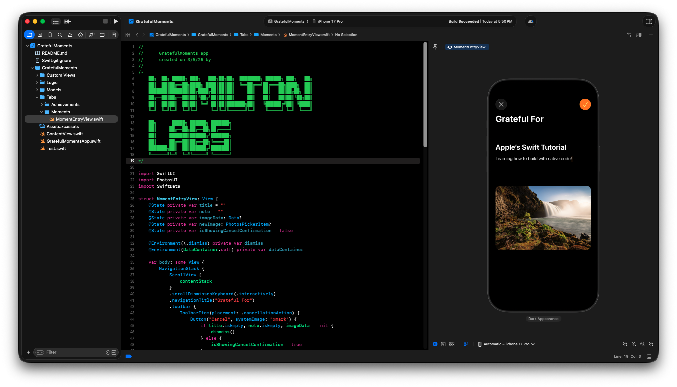Collapse the GratefulMoments project root
Image resolution: width=677 pixels, height=387 pixels.
pyautogui.click(x=27, y=46)
